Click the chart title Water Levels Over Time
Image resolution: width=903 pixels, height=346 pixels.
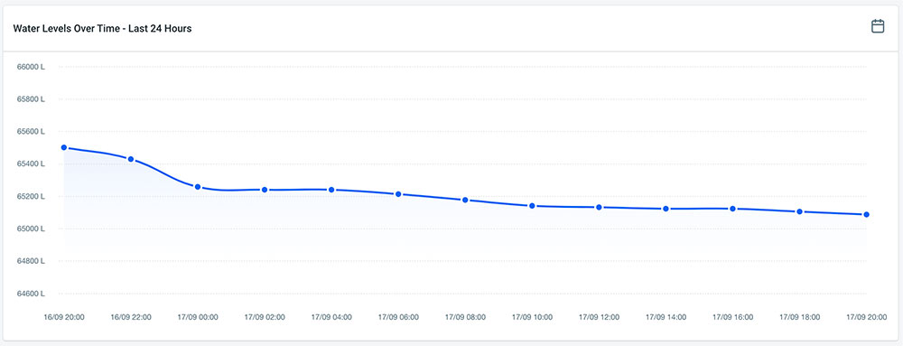103,29
